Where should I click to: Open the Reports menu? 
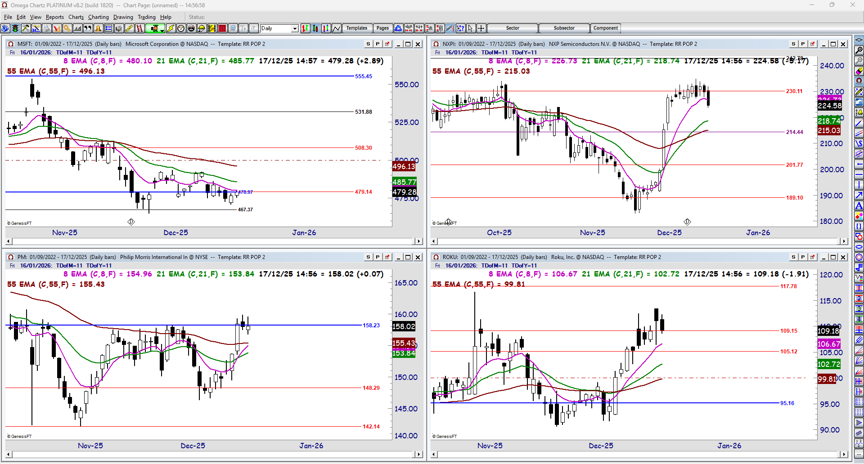(55, 17)
